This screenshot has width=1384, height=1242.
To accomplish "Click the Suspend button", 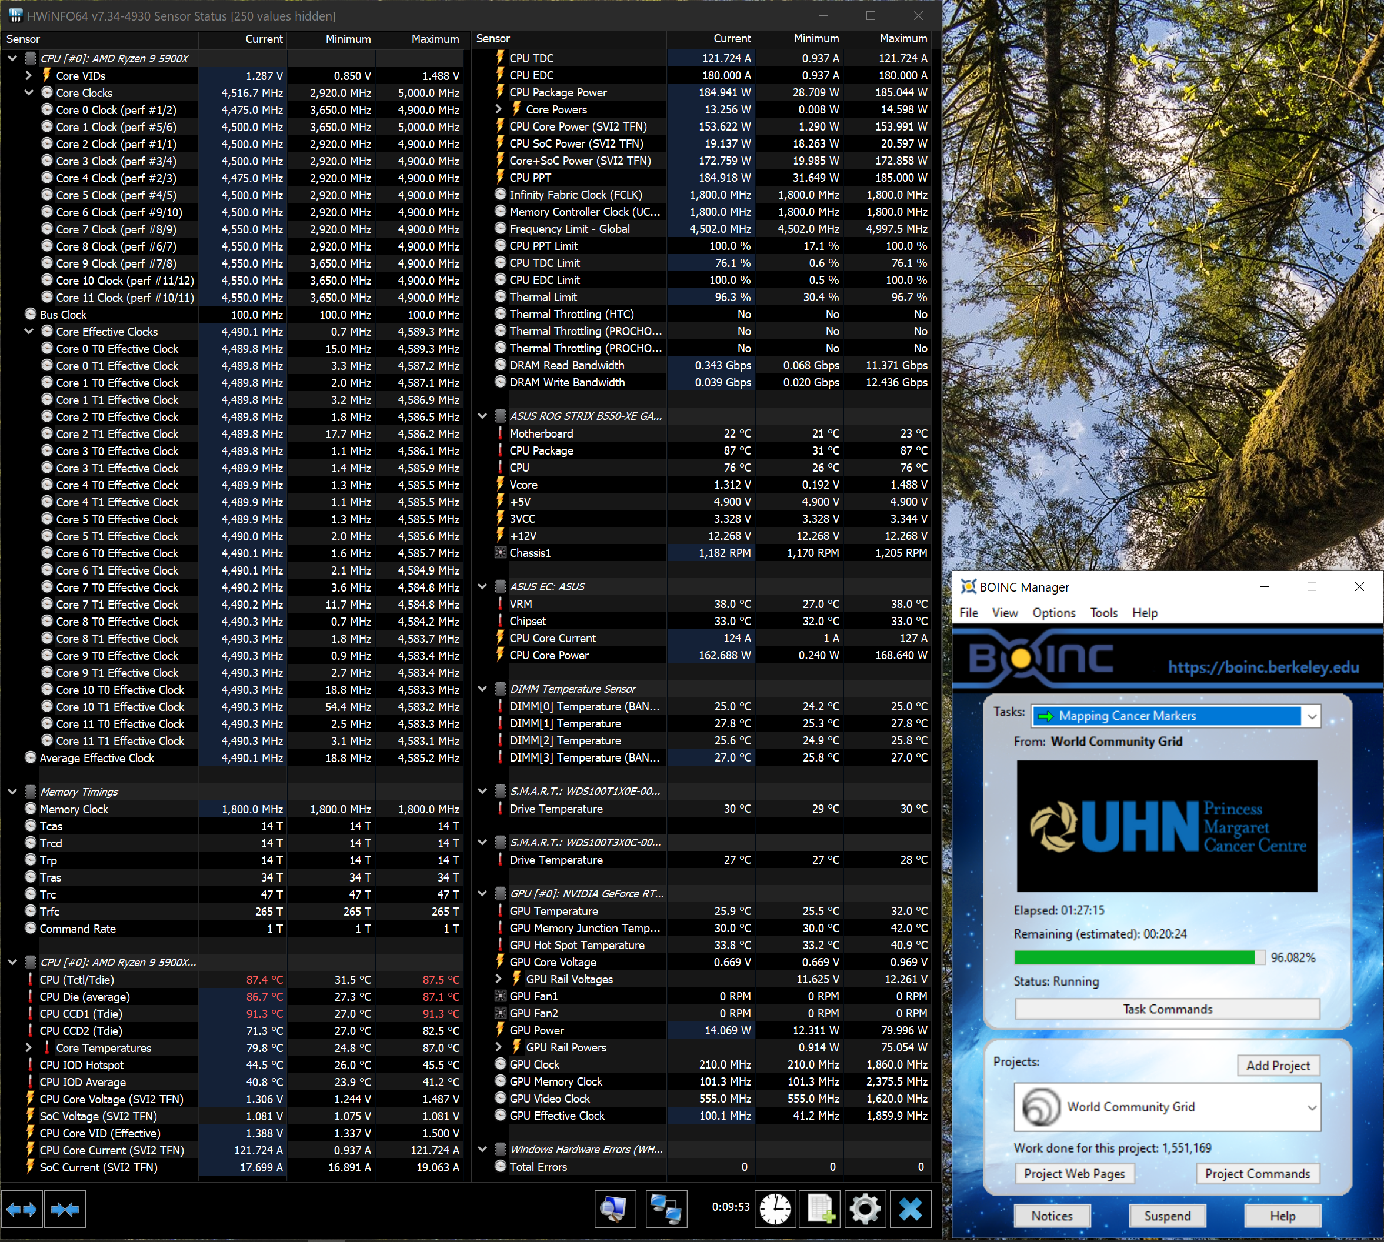I will point(1167,1216).
